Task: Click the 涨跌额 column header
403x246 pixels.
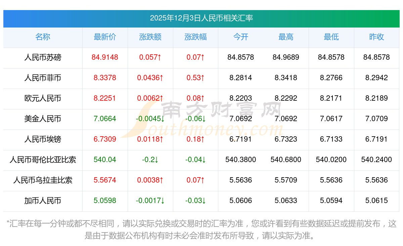Action: (x=150, y=37)
